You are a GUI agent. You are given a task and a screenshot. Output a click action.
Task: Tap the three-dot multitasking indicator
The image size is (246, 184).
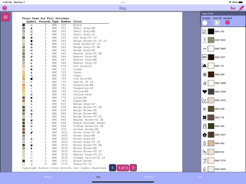click(x=123, y=2)
